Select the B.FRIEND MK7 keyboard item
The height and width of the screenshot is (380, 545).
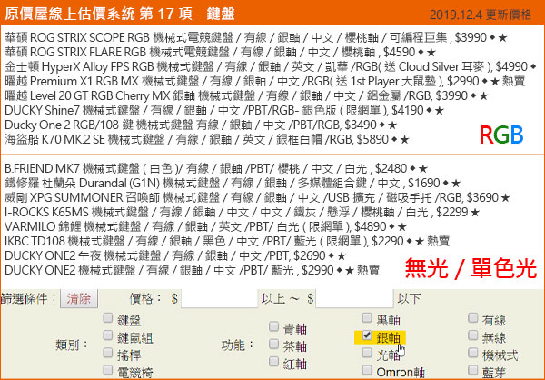[216, 169]
